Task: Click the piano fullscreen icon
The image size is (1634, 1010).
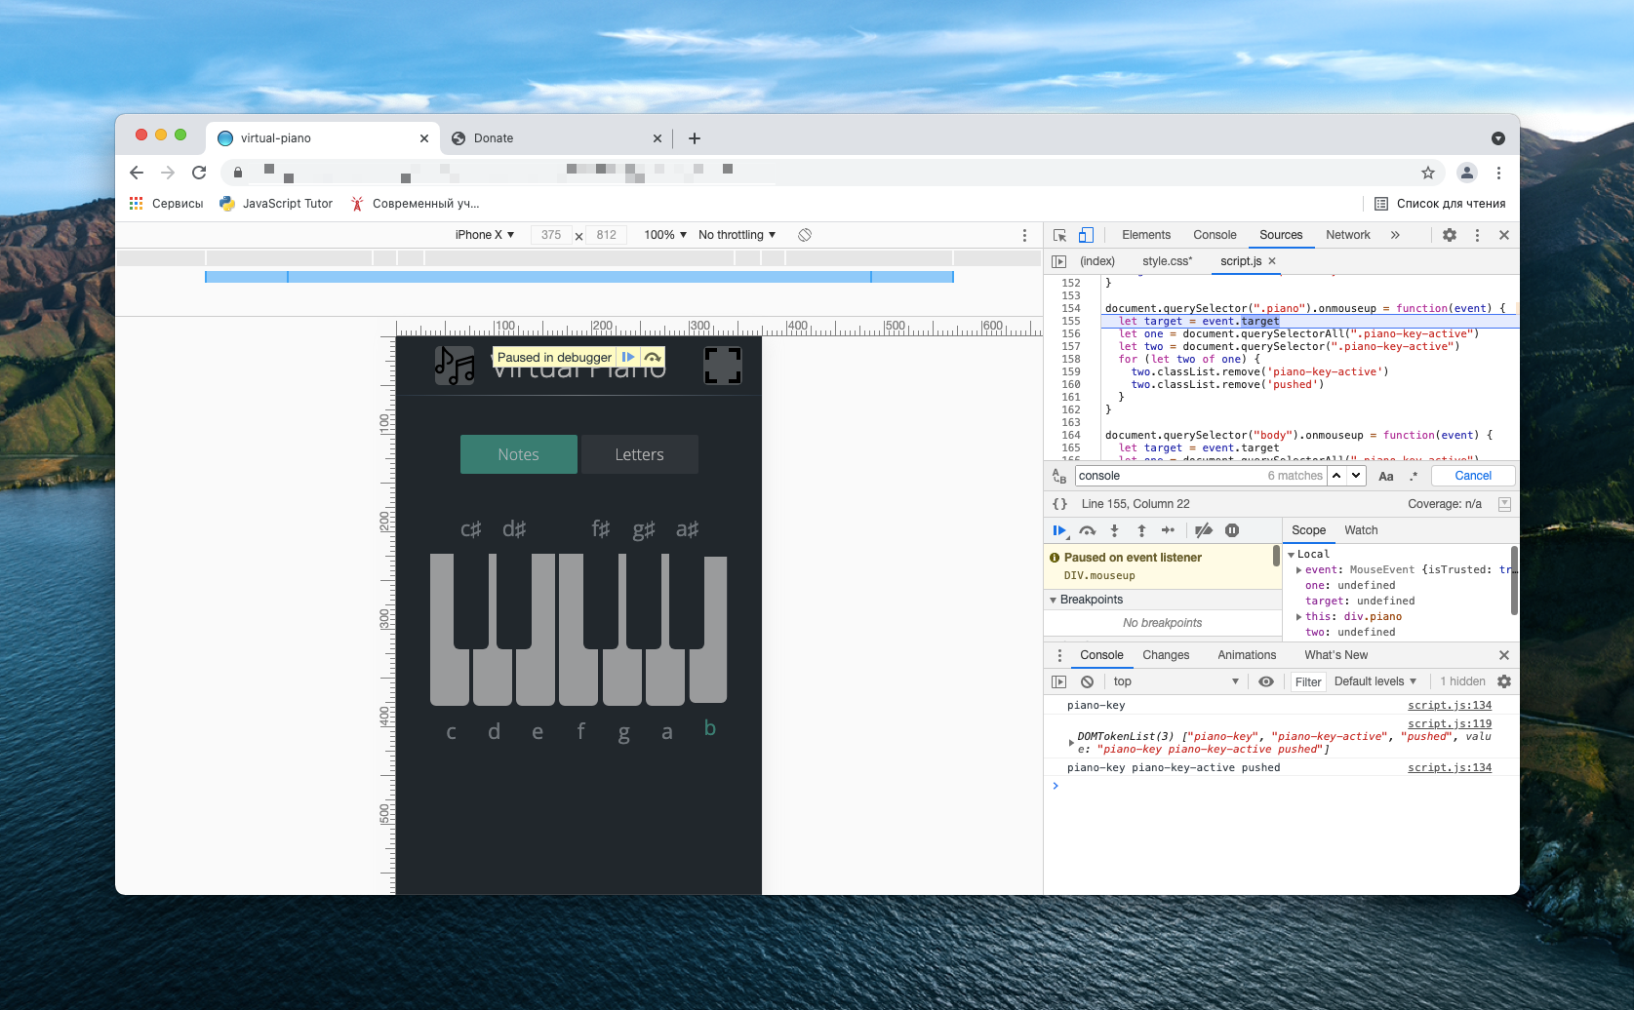Action: 722,366
